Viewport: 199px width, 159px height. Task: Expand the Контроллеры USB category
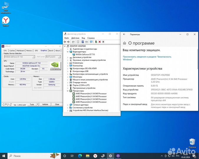[x=68, y=71]
